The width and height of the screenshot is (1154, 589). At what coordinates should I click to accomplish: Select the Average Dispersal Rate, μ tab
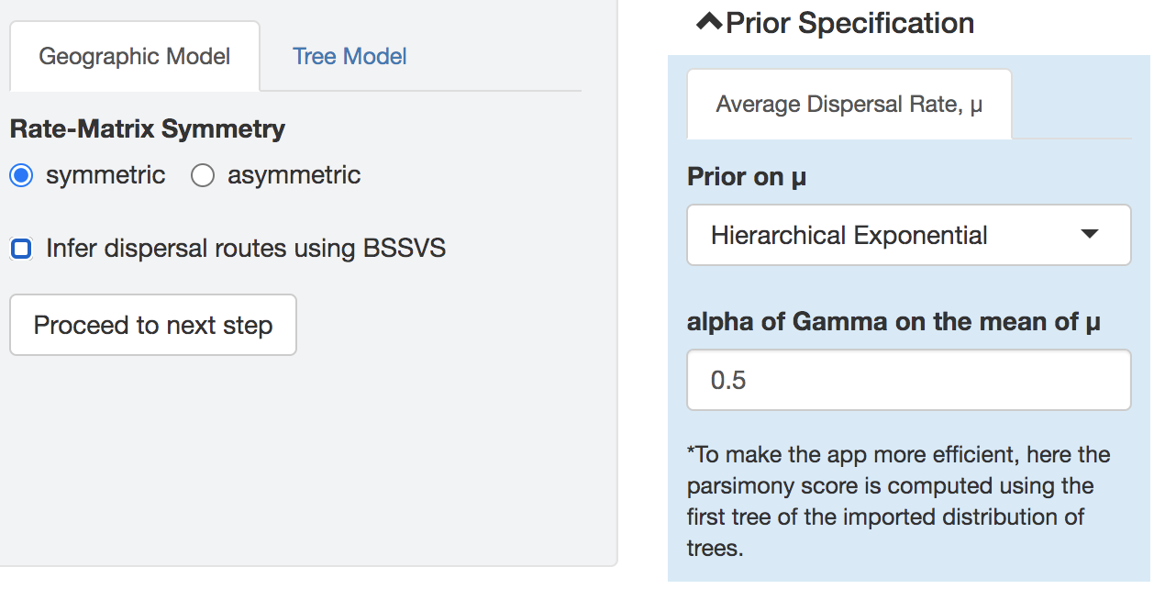(x=849, y=104)
